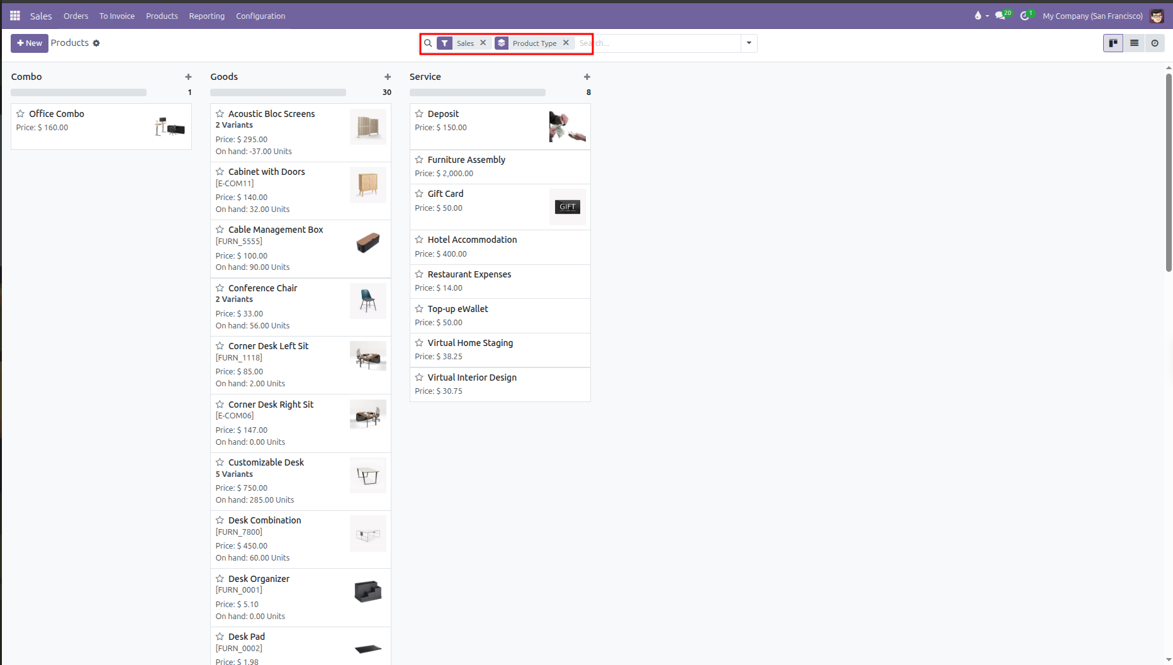Favorite the Hotel Accommodation service
The width and height of the screenshot is (1173, 665).
419,240
